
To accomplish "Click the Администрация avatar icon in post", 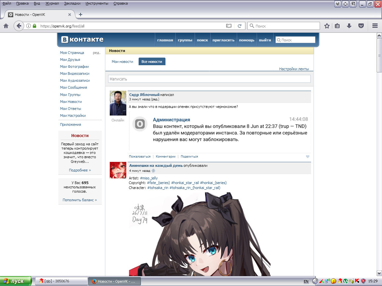I will click(x=140, y=124).
